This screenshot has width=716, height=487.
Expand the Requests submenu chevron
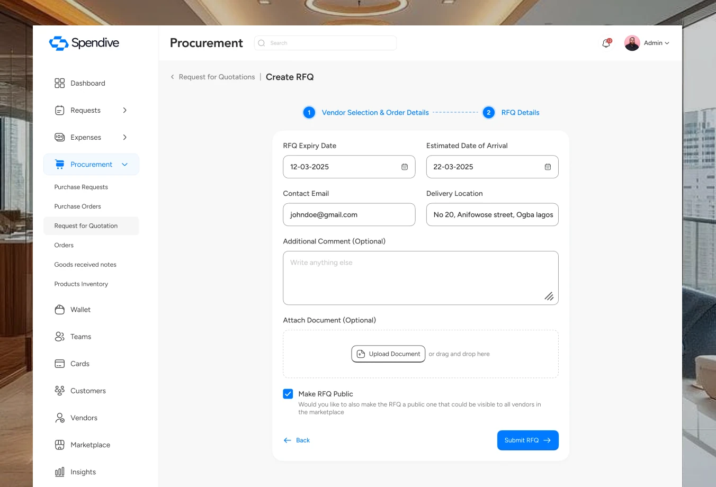click(x=125, y=110)
